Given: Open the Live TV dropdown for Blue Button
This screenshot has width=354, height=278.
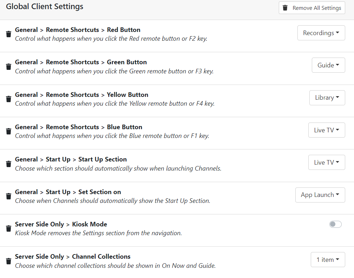Looking at the screenshot, I should 326,130.
